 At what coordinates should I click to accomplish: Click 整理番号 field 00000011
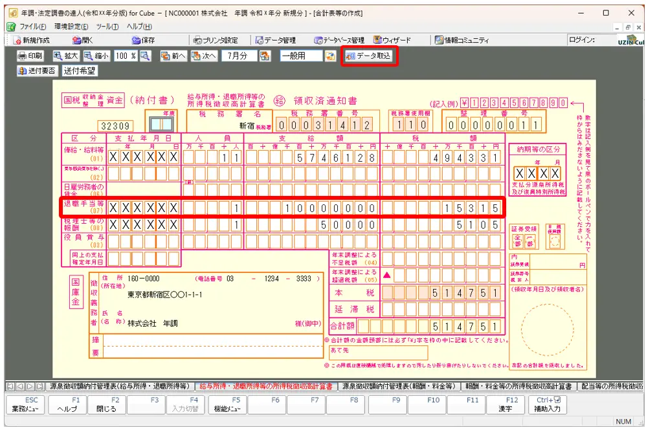[x=494, y=125]
